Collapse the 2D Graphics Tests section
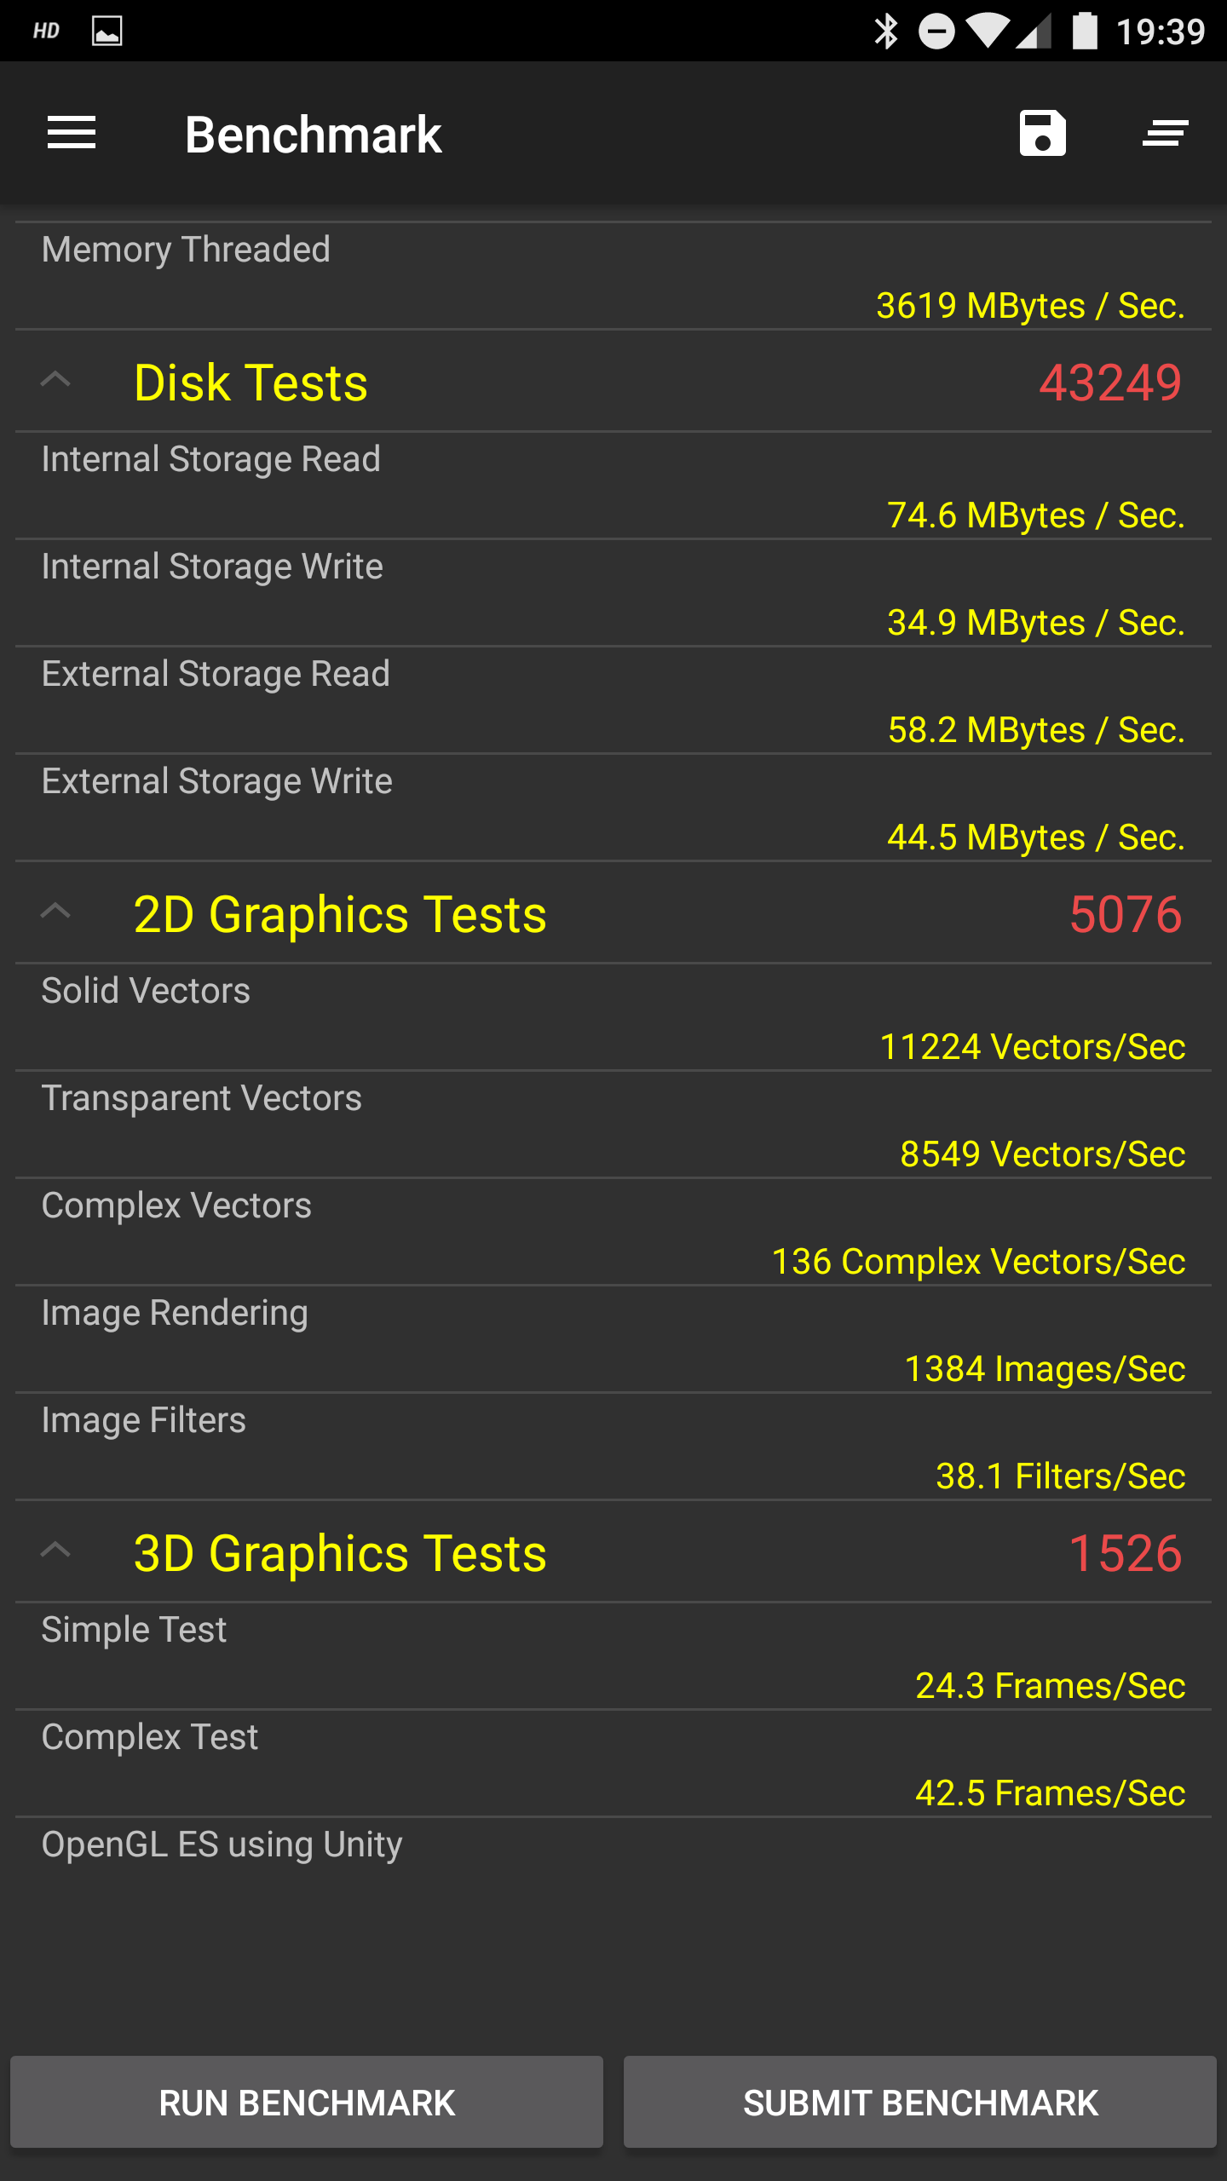Viewport: 1227px width, 2181px height. pos(56,912)
